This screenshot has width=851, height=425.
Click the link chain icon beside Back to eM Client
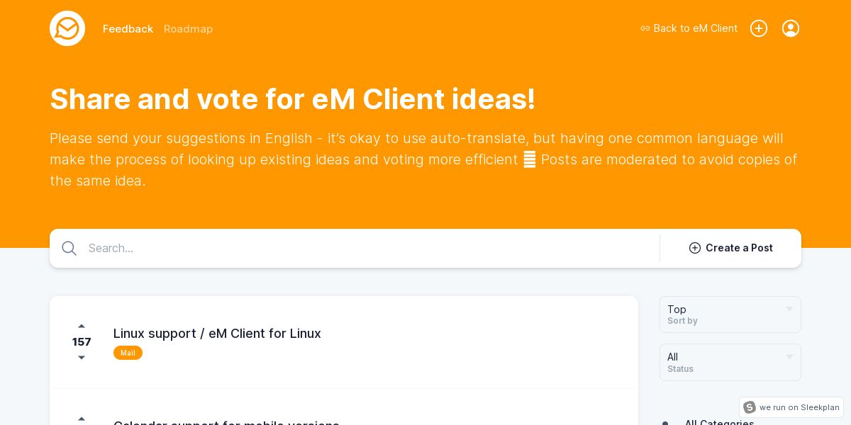[645, 28]
